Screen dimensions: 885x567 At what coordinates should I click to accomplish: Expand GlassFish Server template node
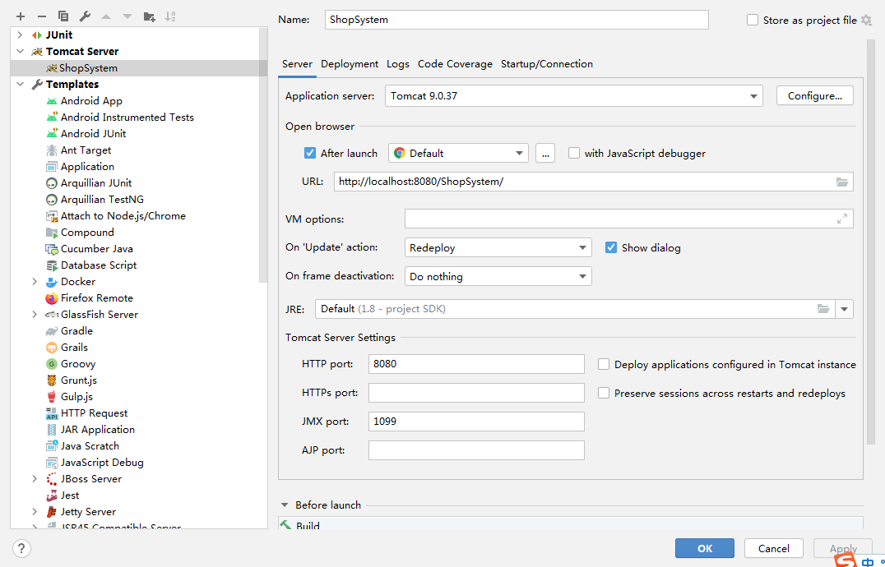(35, 315)
